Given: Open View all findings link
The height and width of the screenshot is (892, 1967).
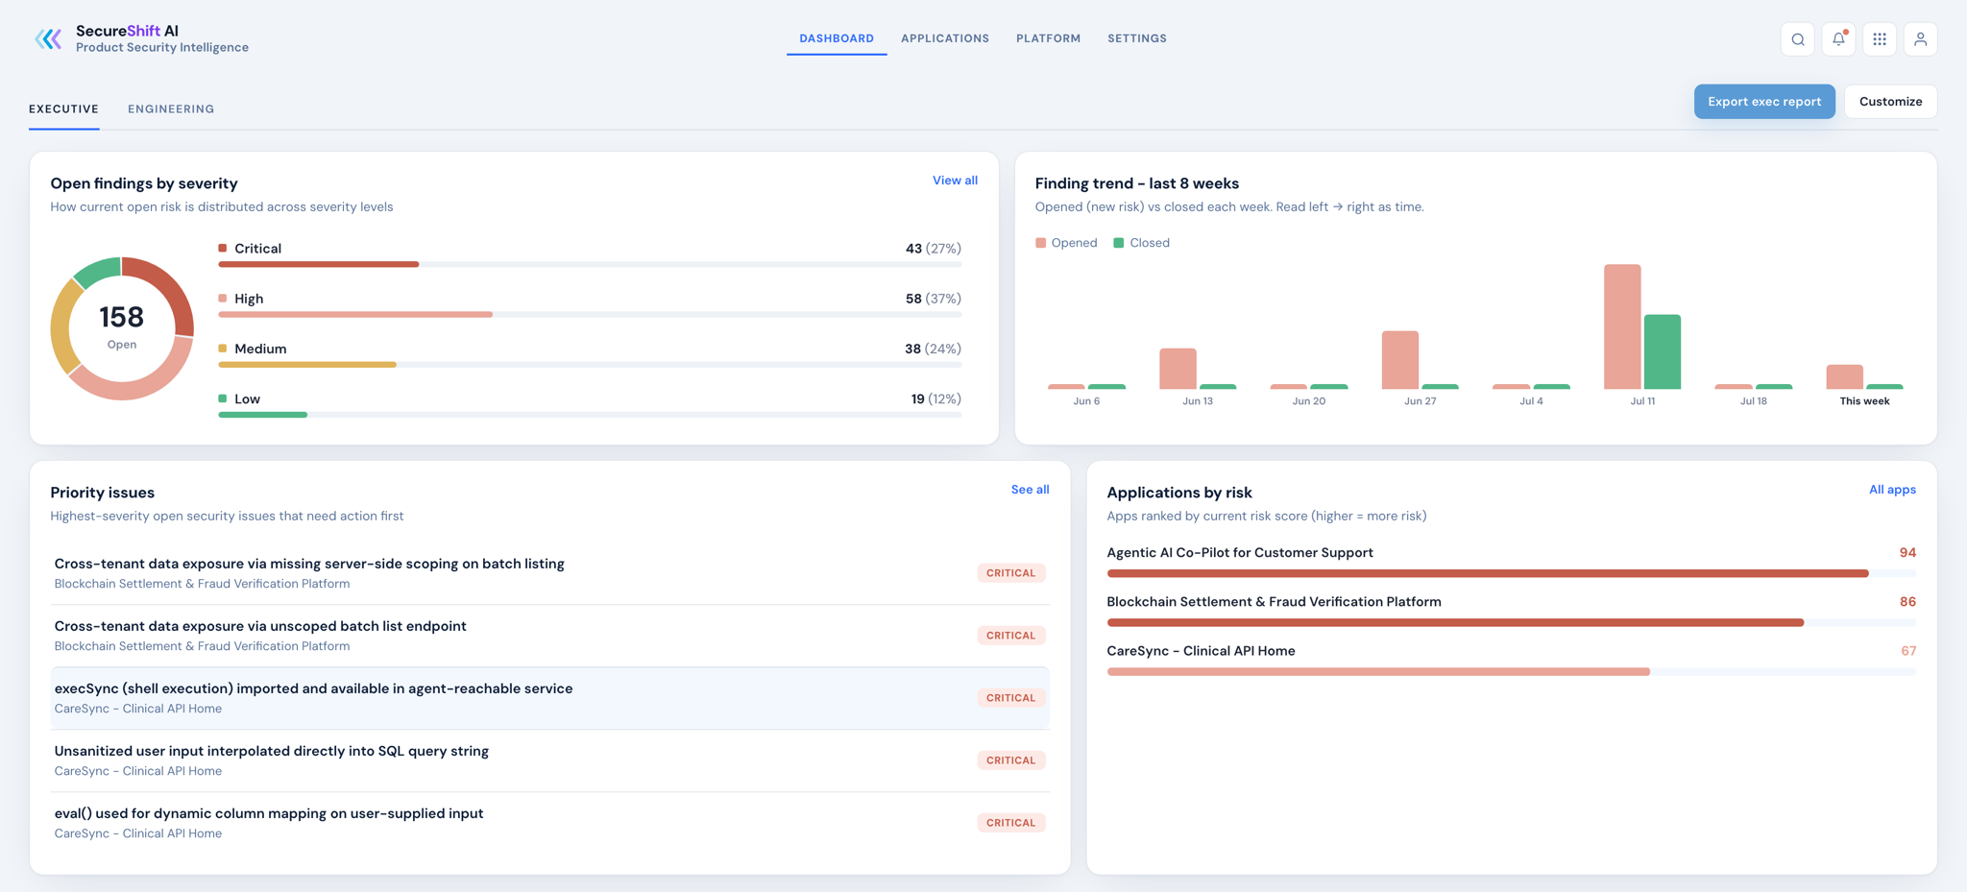Looking at the screenshot, I should pyautogui.click(x=955, y=181).
